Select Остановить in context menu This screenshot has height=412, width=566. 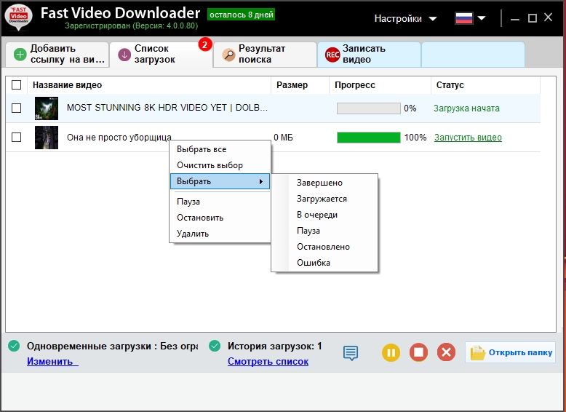[x=220, y=218]
